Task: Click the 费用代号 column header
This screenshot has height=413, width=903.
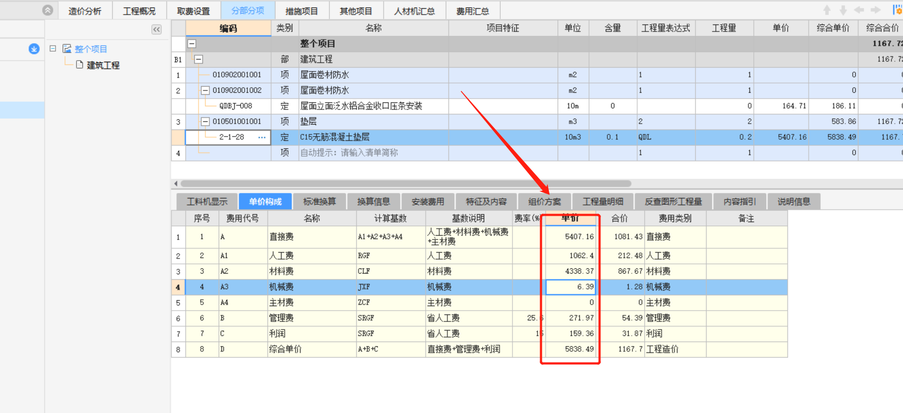Action: 242,218
